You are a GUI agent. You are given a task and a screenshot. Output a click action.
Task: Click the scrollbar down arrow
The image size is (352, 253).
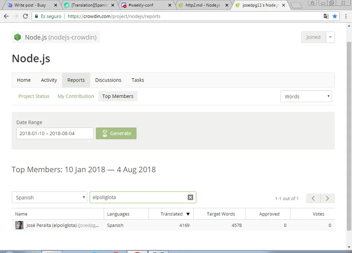pos(349,247)
